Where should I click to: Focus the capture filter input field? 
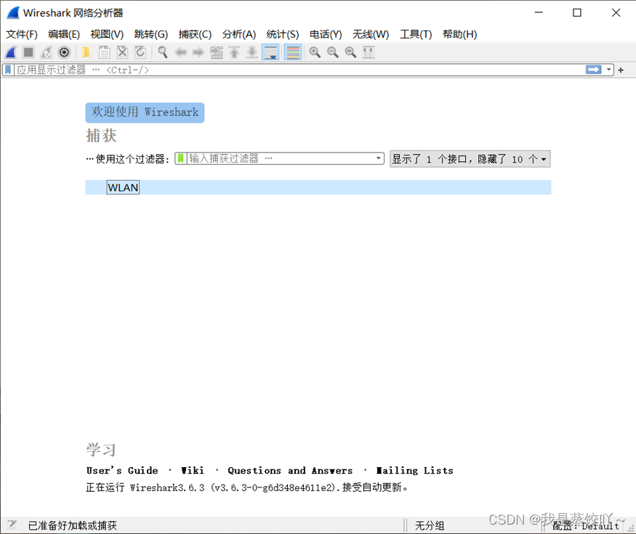(280, 158)
